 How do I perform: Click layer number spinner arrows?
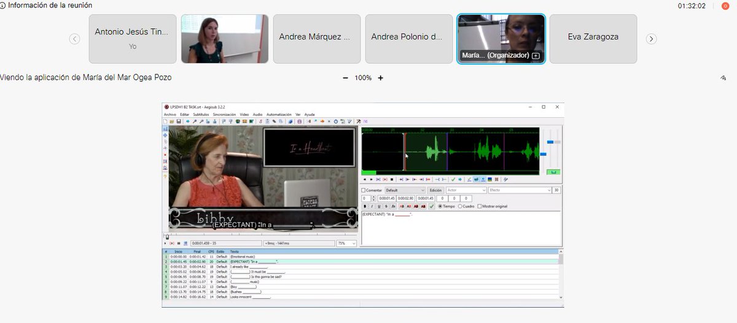373,198
